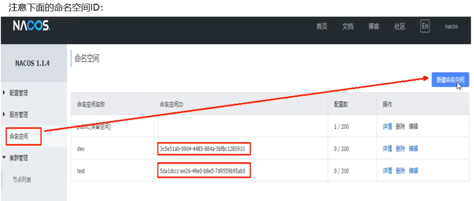Viewport: 474px width, 201px height.
Task: Open the 社区 nav link
Action: tap(400, 27)
